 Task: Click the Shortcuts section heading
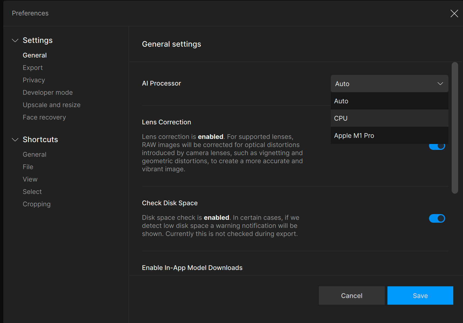click(x=40, y=140)
